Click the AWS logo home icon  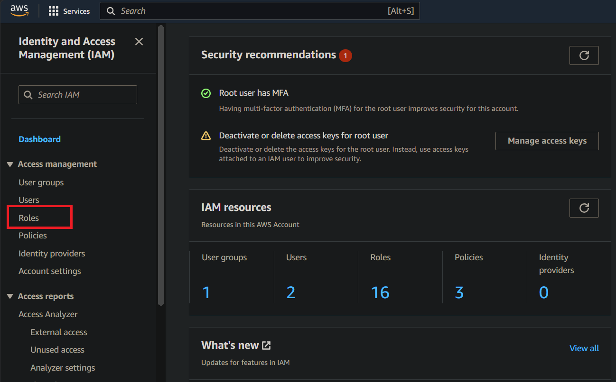(x=19, y=10)
